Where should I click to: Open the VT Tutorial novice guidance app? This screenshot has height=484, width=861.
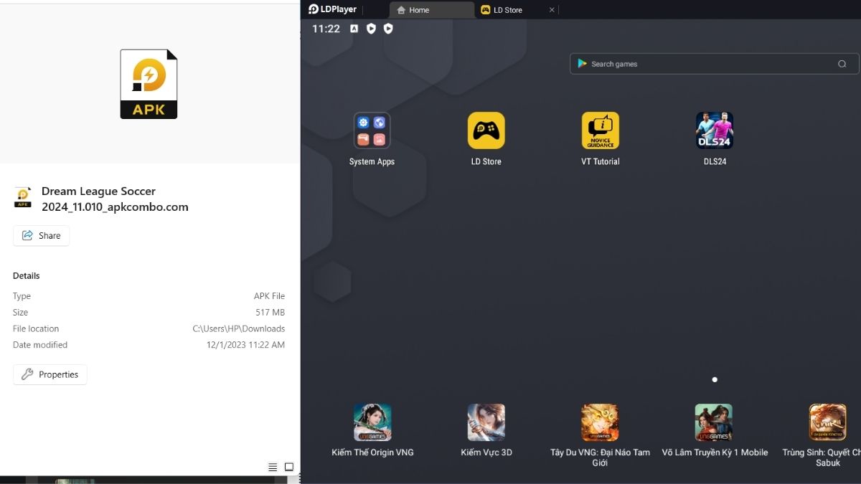600,131
